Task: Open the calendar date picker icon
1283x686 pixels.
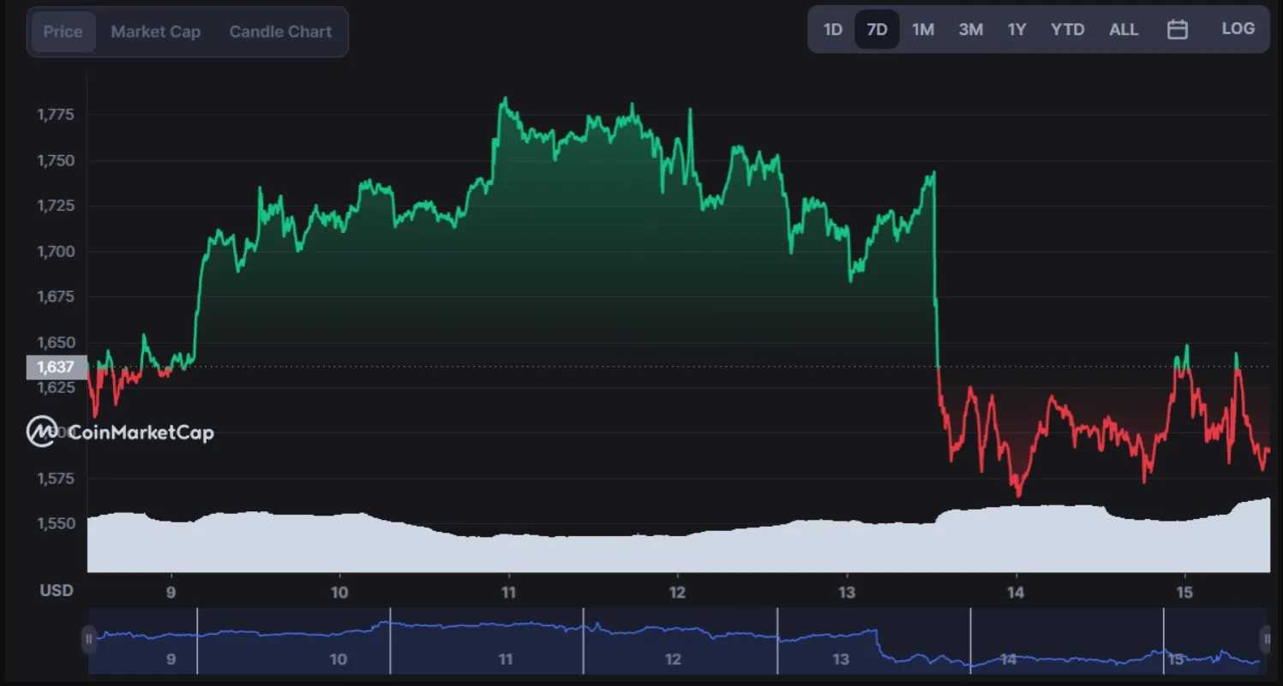Action: (1178, 29)
